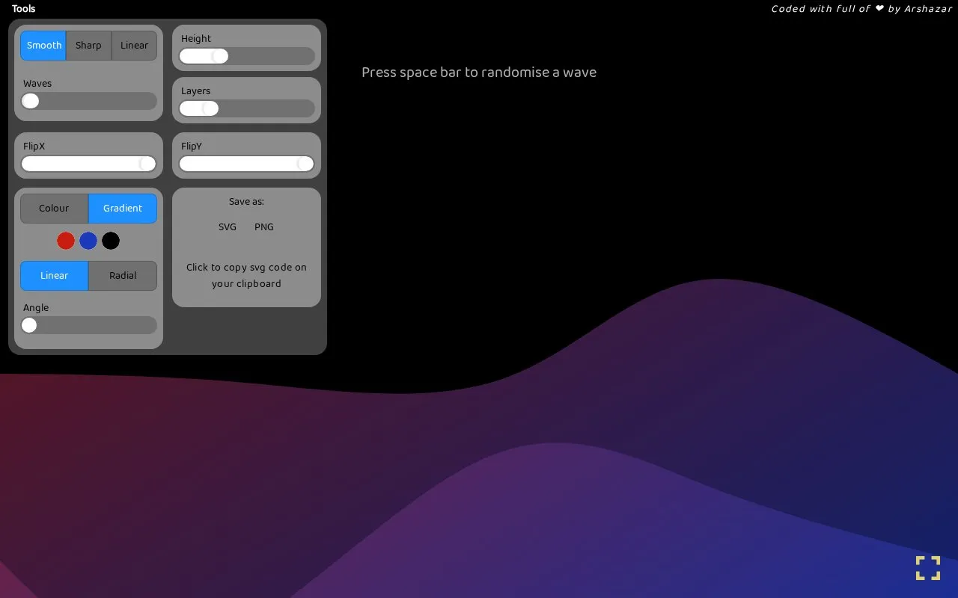
Task: Click the red colour swatch
Action: (66, 241)
